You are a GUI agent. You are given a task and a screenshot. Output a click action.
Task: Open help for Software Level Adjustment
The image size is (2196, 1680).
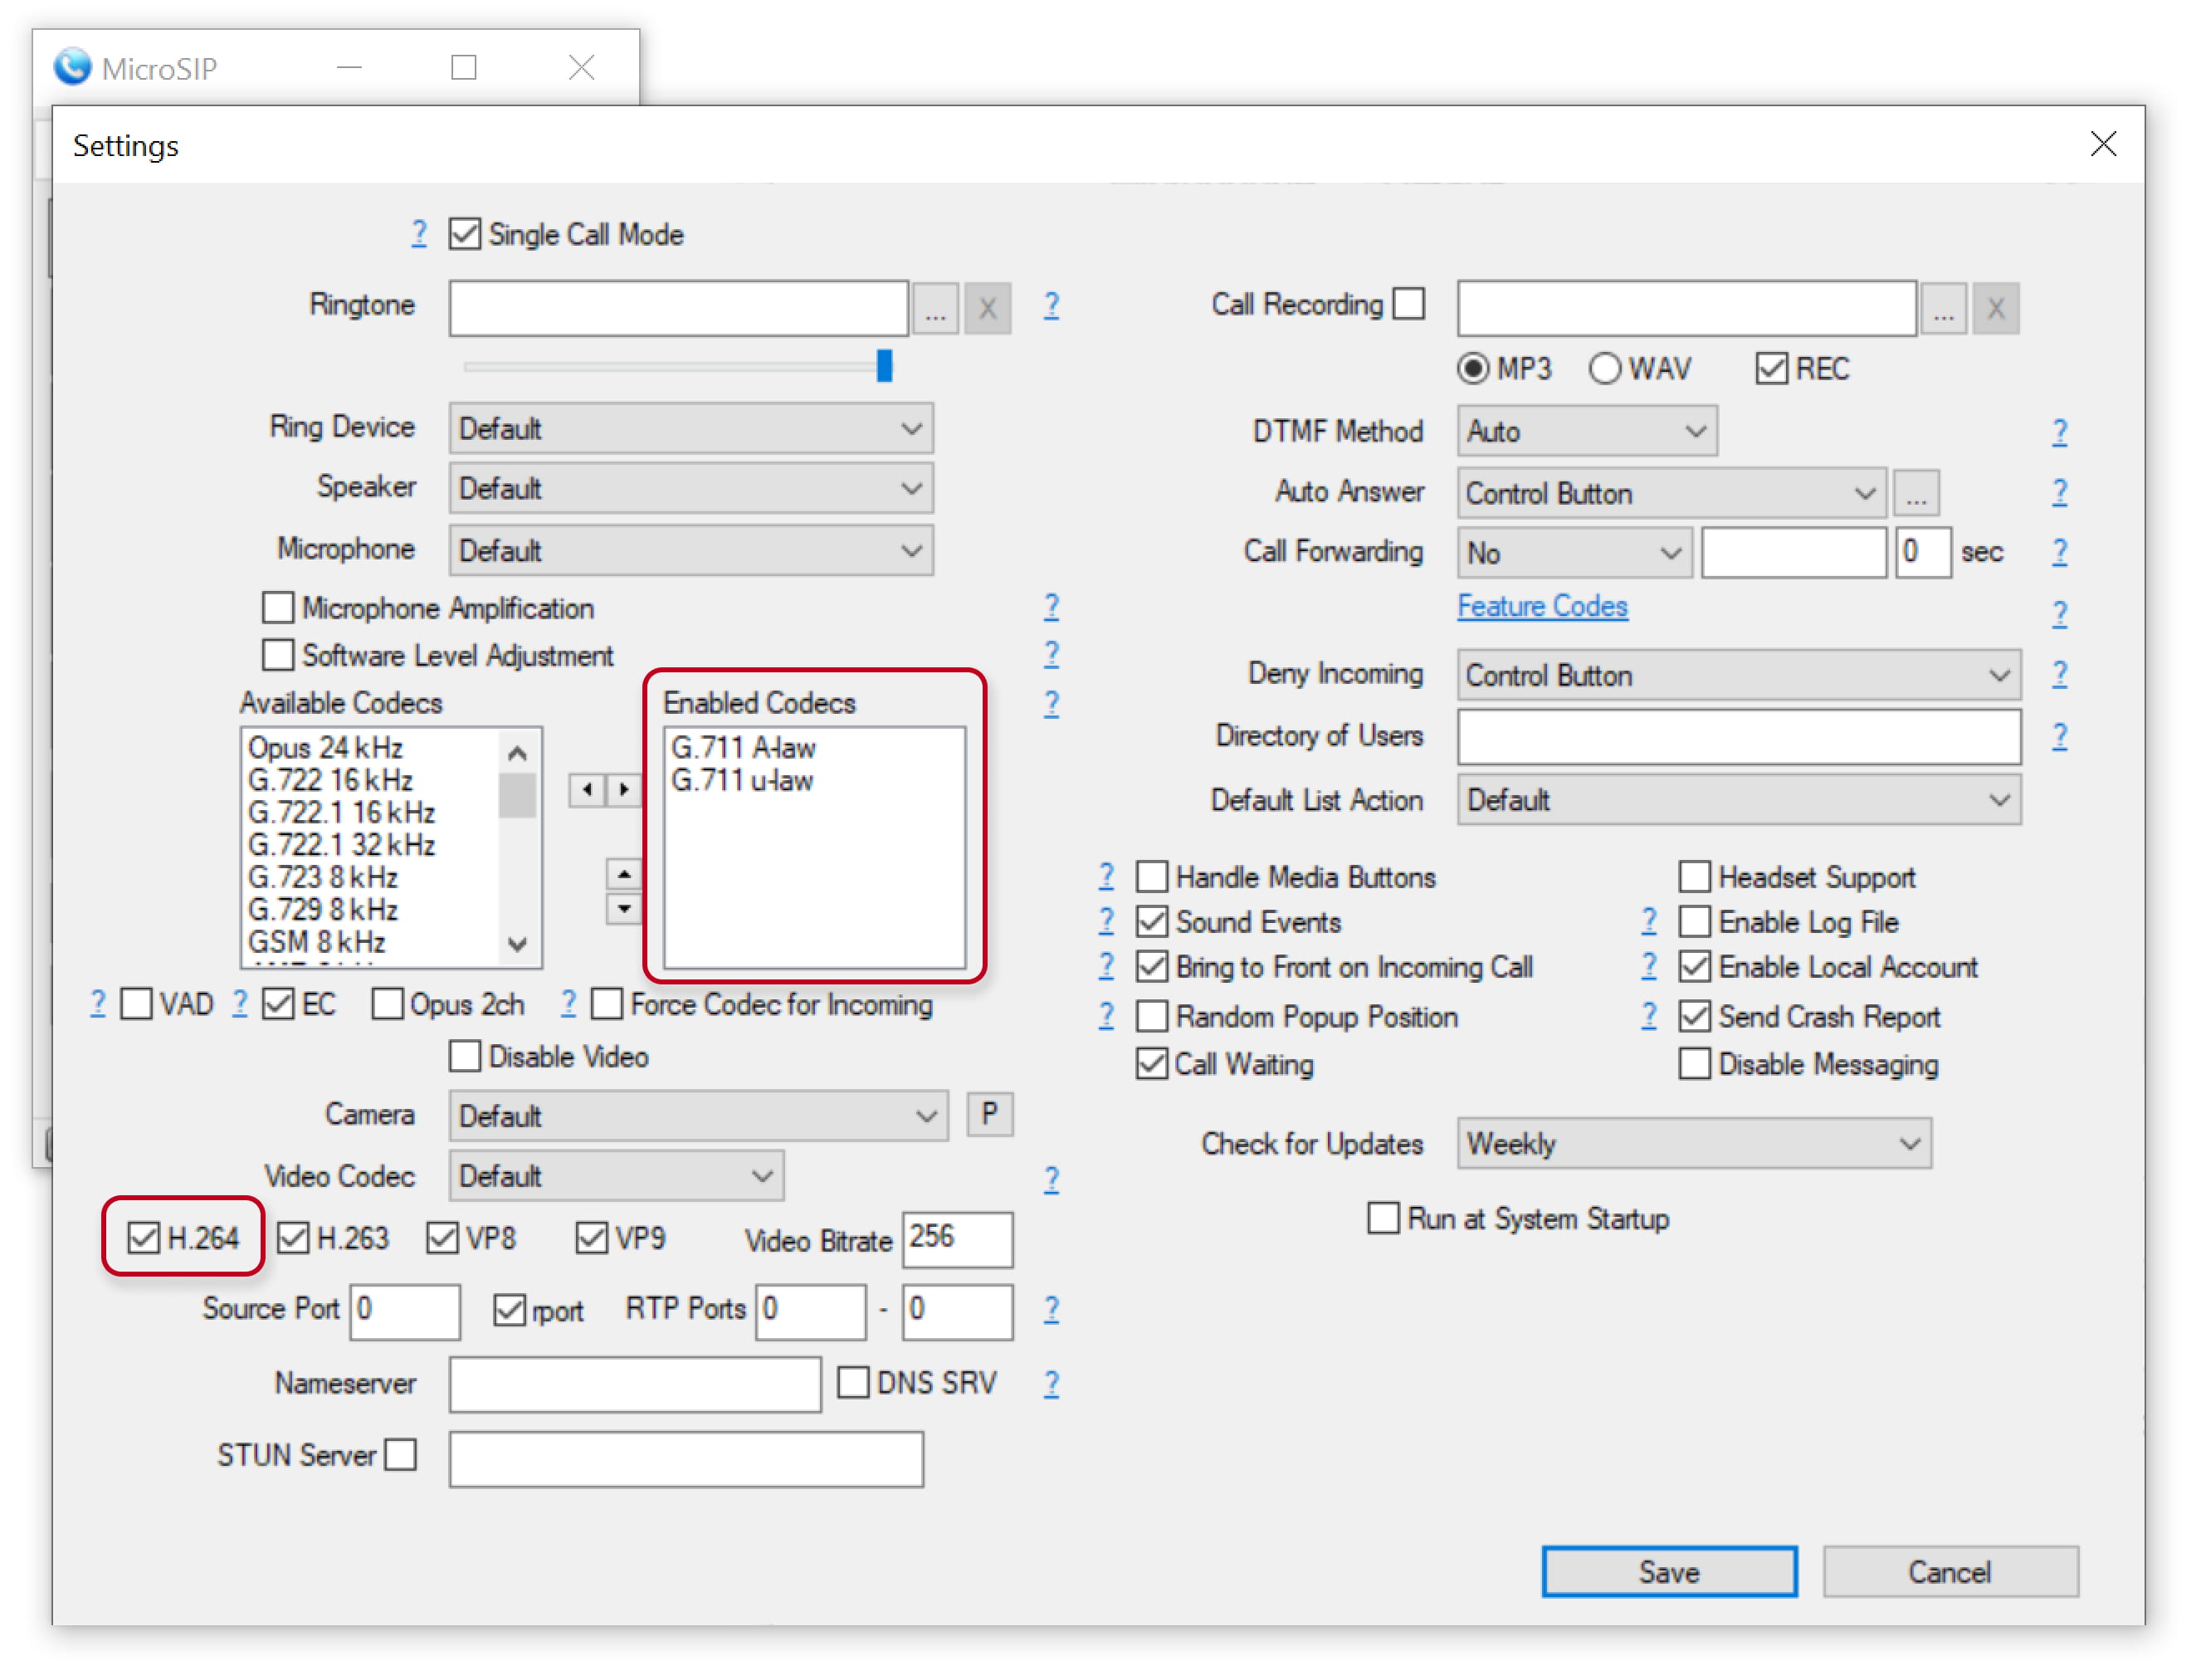[x=1051, y=654]
